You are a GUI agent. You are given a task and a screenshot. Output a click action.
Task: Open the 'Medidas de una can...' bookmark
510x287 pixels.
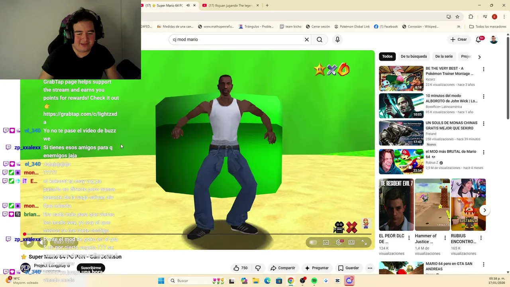pos(175,27)
